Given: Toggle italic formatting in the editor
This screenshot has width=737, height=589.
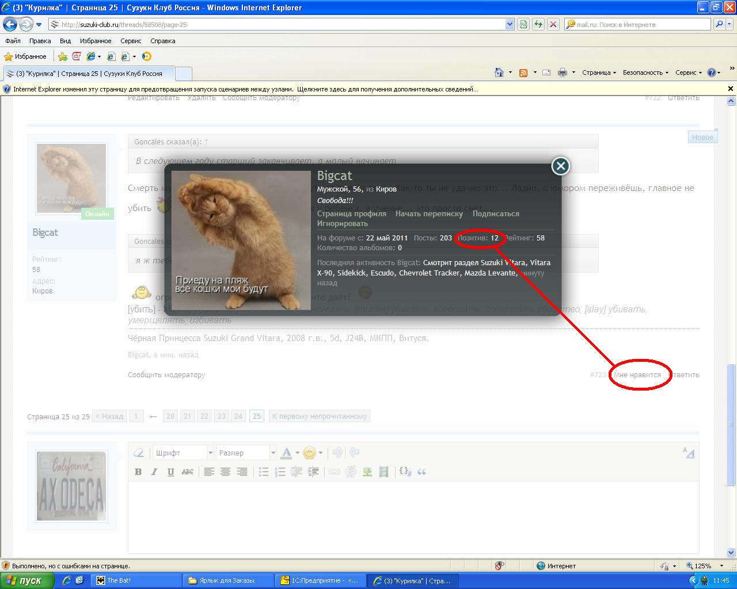Looking at the screenshot, I should tap(154, 472).
